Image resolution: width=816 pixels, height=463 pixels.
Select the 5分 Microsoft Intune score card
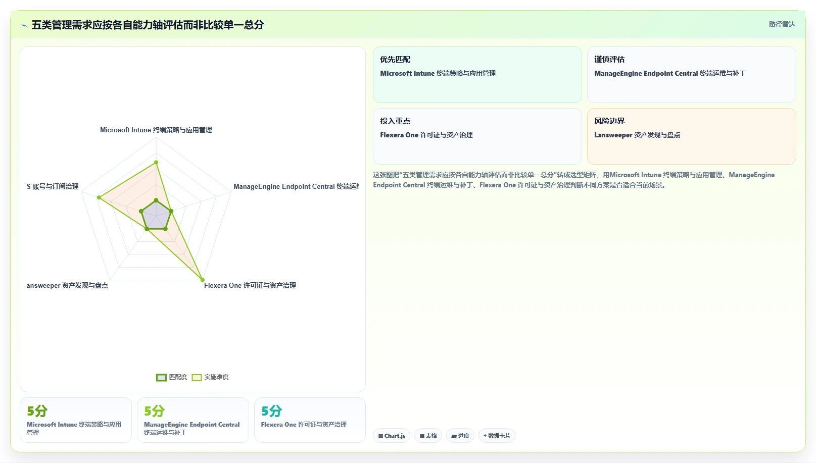(x=76, y=420)
